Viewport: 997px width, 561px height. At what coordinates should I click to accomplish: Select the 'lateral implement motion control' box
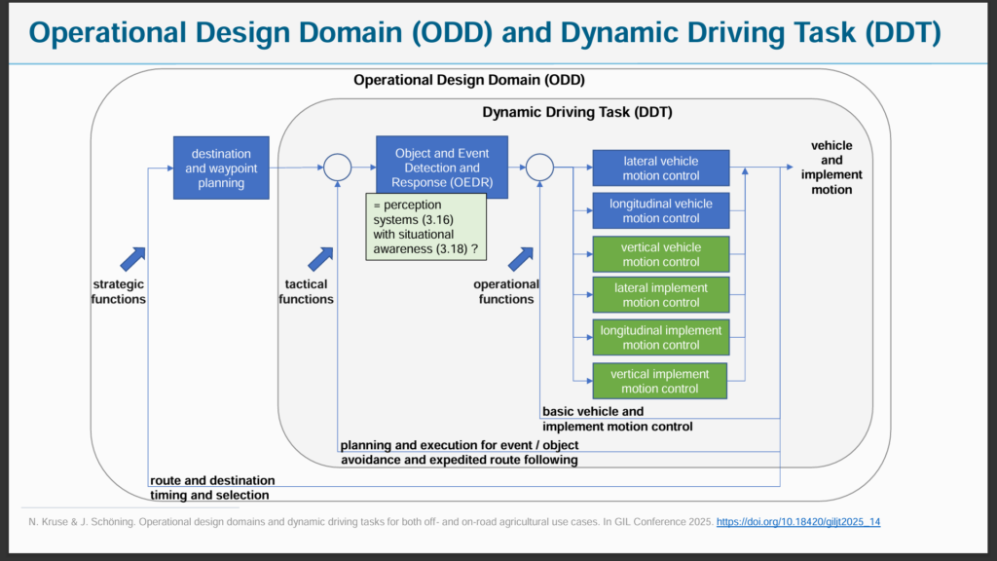661,294
